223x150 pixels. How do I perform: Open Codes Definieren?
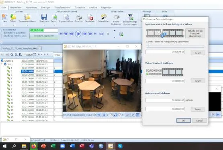(116, 17)
